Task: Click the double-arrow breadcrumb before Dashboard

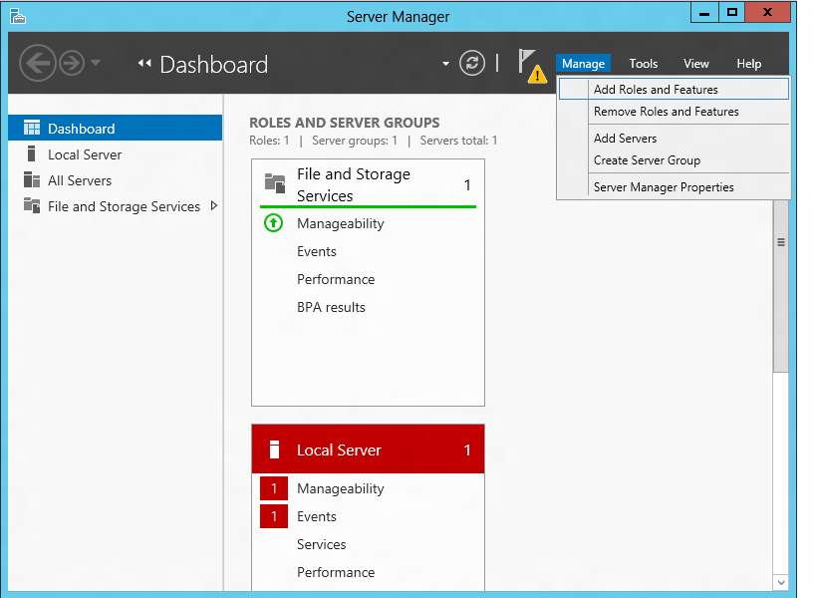Action: click(x=144, y=64)
